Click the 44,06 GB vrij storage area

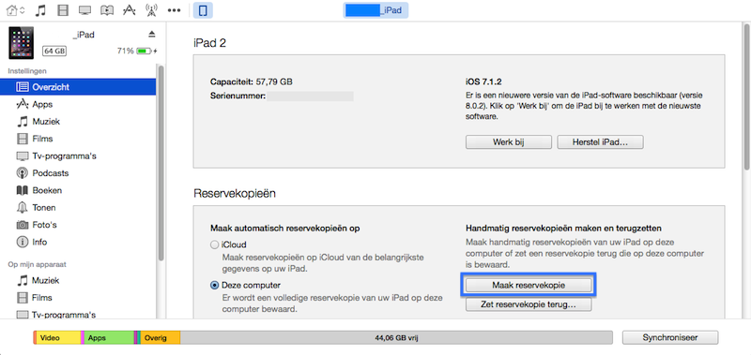click(396, 338)
